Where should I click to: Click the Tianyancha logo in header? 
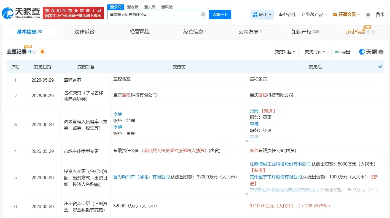pos(21,13)
